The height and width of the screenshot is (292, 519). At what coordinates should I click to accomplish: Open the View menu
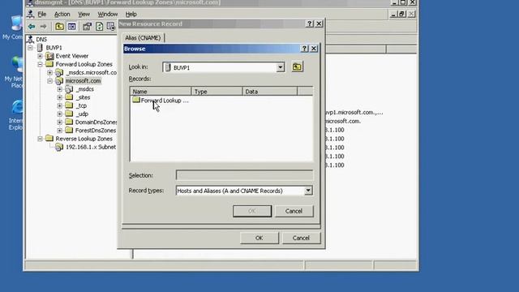click(84, 15)
